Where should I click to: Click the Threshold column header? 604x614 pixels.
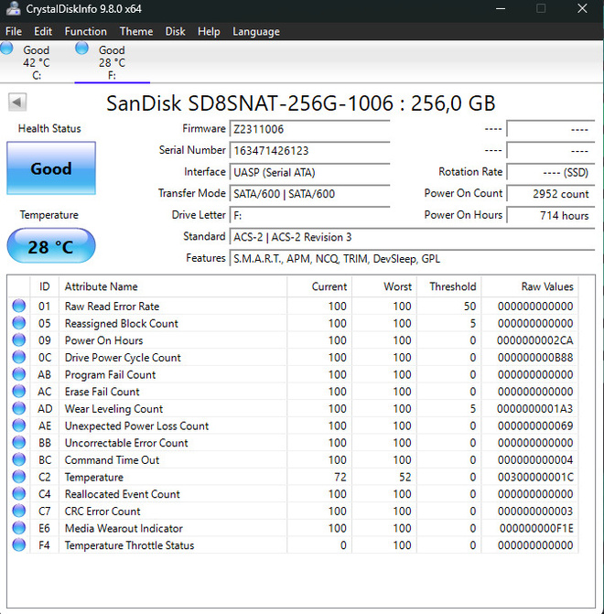pos(449,286)
